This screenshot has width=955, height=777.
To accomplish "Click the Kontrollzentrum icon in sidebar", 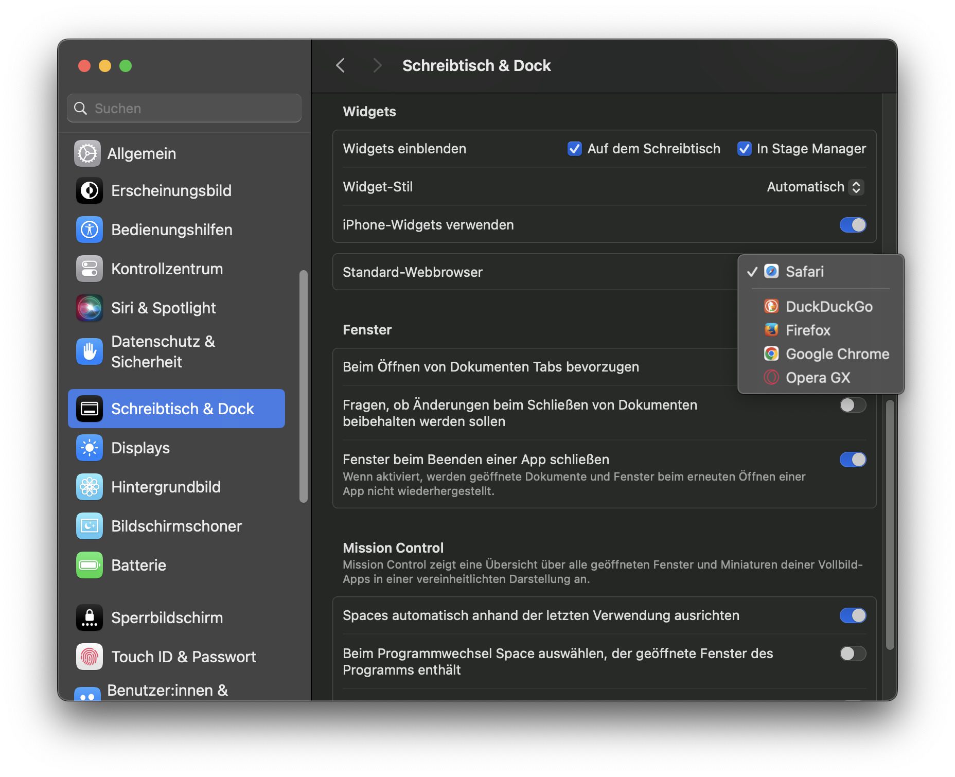I will [90, 269].
